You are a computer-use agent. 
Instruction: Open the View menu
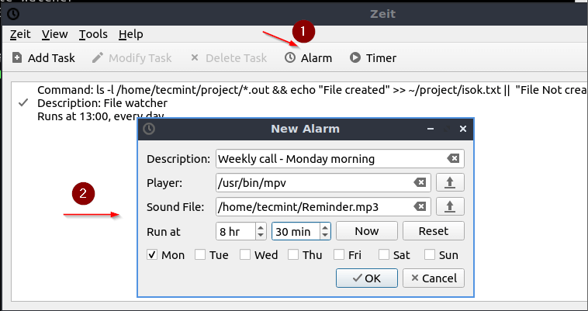(x=55, y=34)
